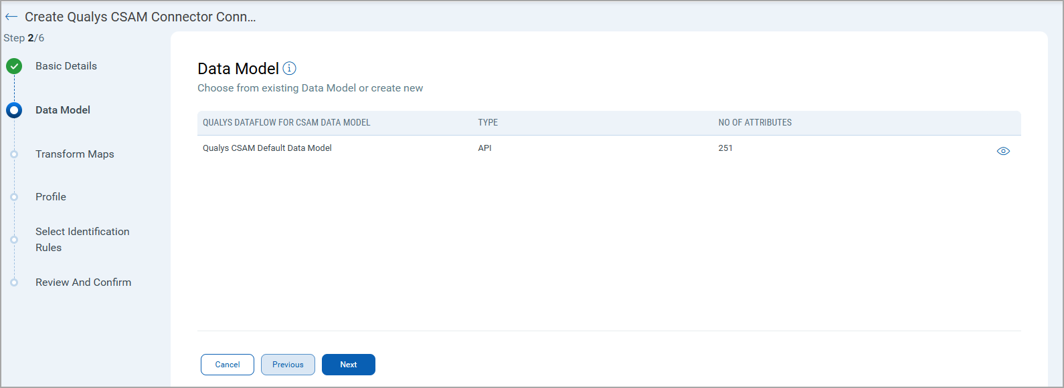Open the Profile step

click(x=51, y=197)
